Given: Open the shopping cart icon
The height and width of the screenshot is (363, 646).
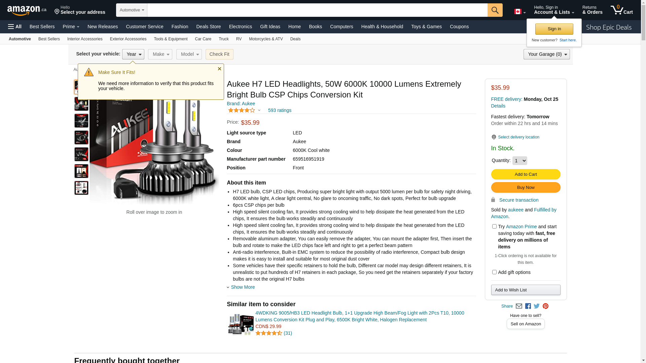Looking at the screenshot, I should pos(621,10).
